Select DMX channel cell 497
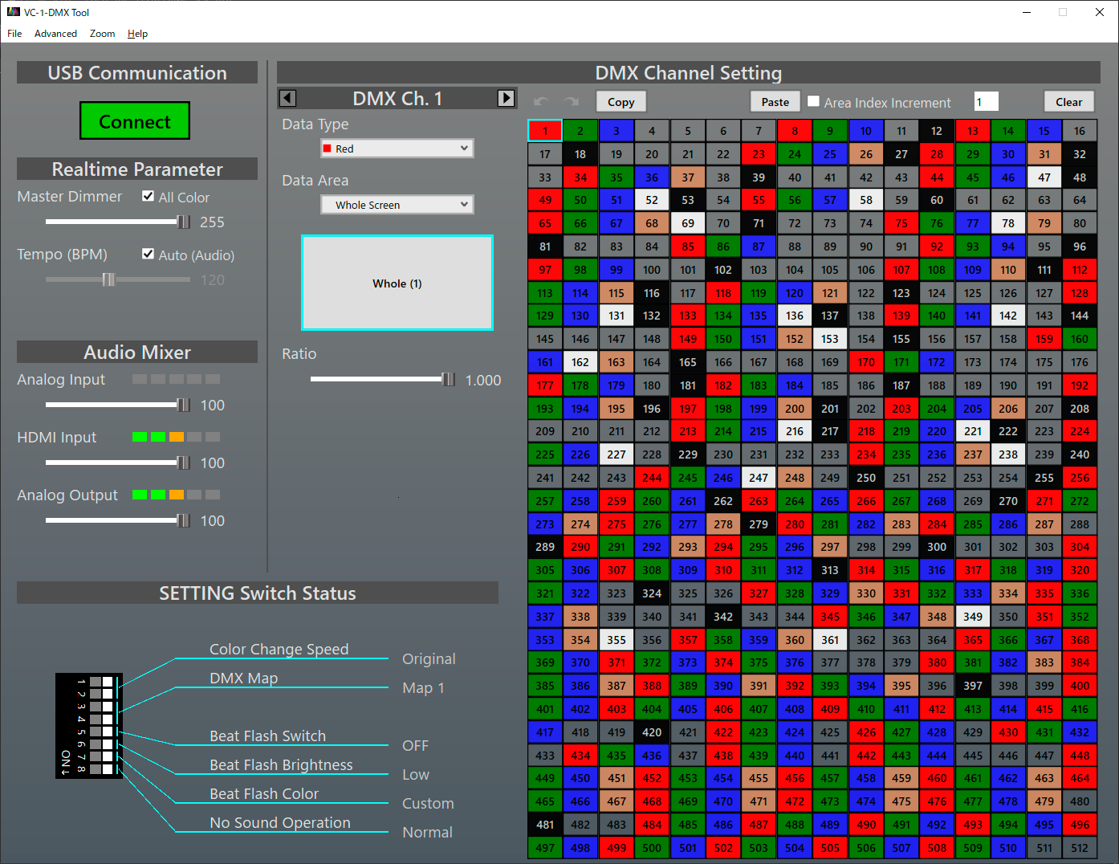 pos(545,848)
